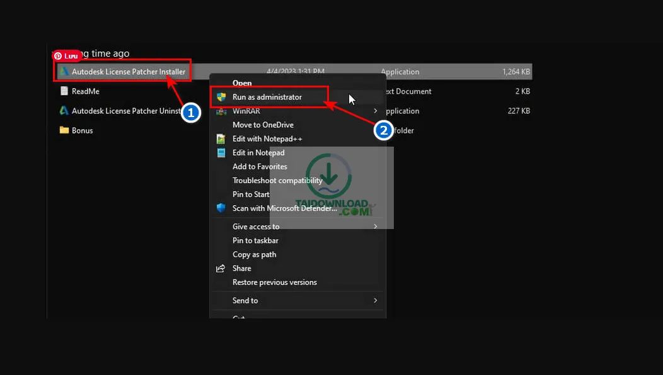This screenshot has width=663, height=375.
Task: Click the Microsoft Defender shield icon
Action: point(221,208)
